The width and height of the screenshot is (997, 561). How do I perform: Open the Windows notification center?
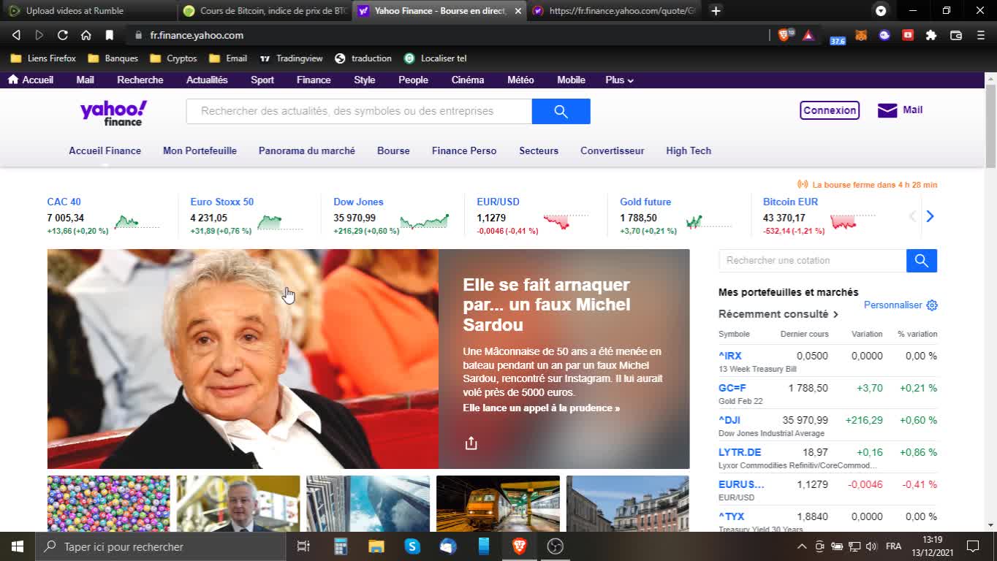(973, 546)
